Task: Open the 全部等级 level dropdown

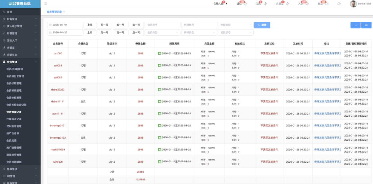Action: 235,25
